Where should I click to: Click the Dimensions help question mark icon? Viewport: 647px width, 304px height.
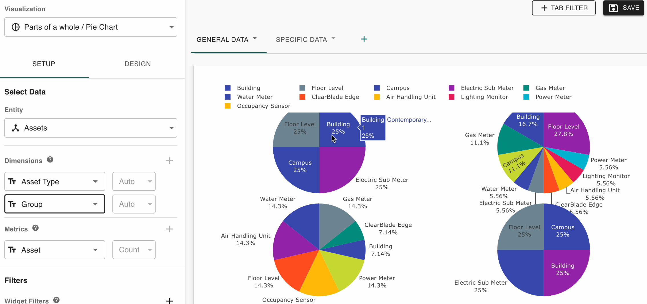tap(50, 160)
